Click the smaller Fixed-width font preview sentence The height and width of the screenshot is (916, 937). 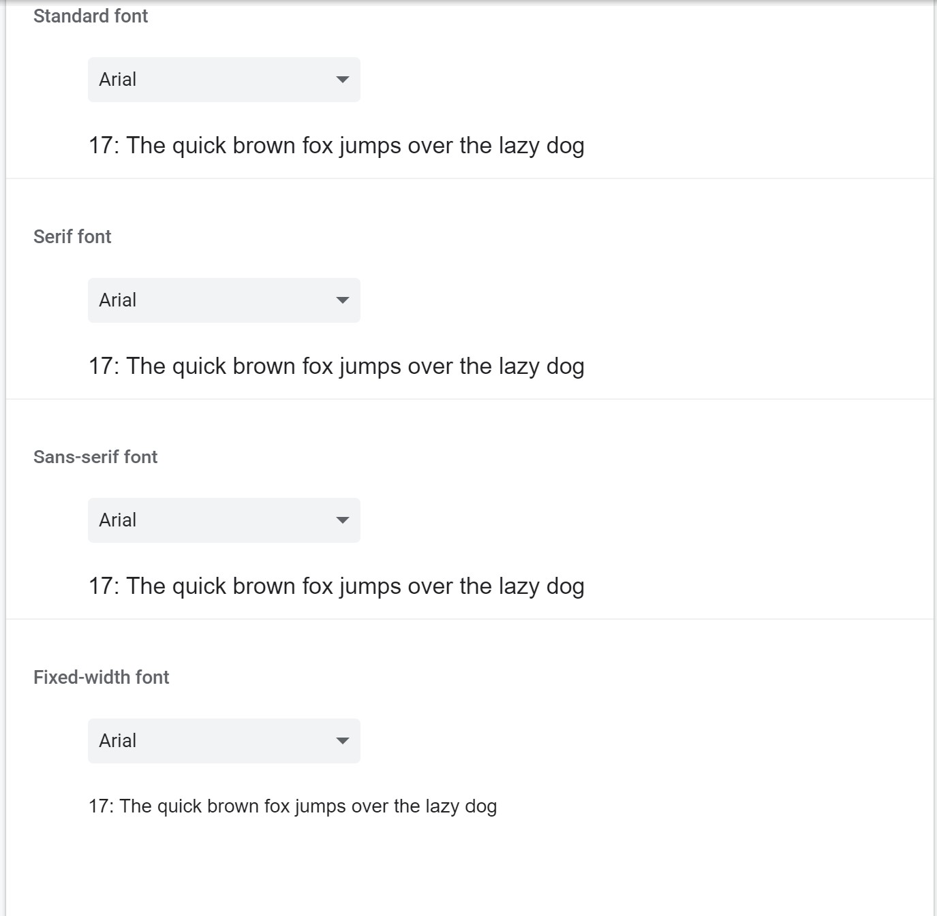pyautogui.click(x=292, y=806)
